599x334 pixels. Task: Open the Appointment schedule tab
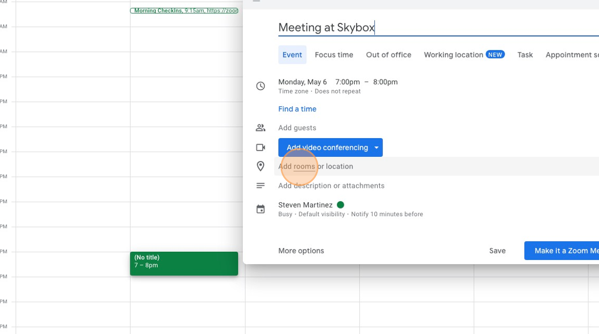(572, 55)
